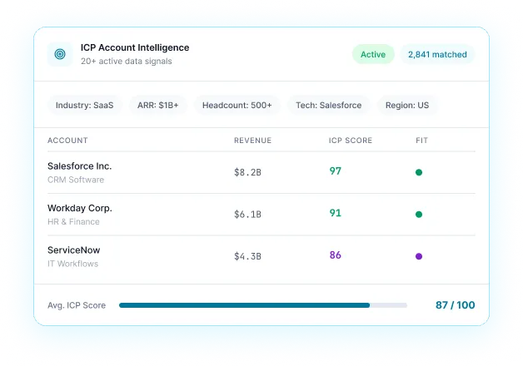523x366 pixels.
Task: Click the Avg. ICP Score progress bar
Action: pos(263,305)
